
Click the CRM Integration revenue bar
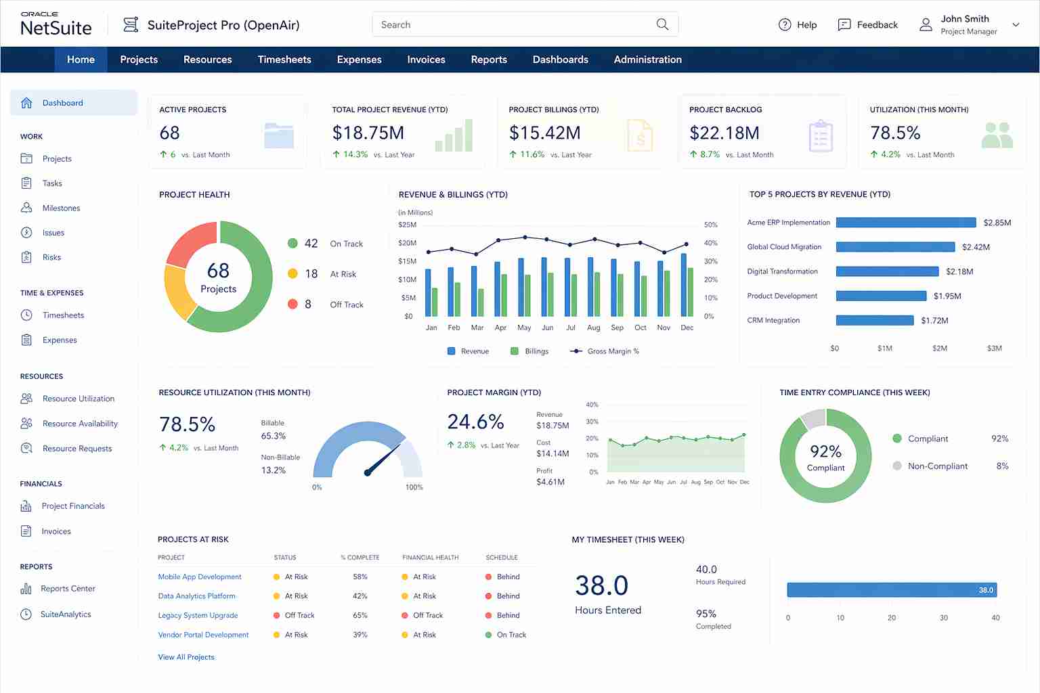click(875, 320)
